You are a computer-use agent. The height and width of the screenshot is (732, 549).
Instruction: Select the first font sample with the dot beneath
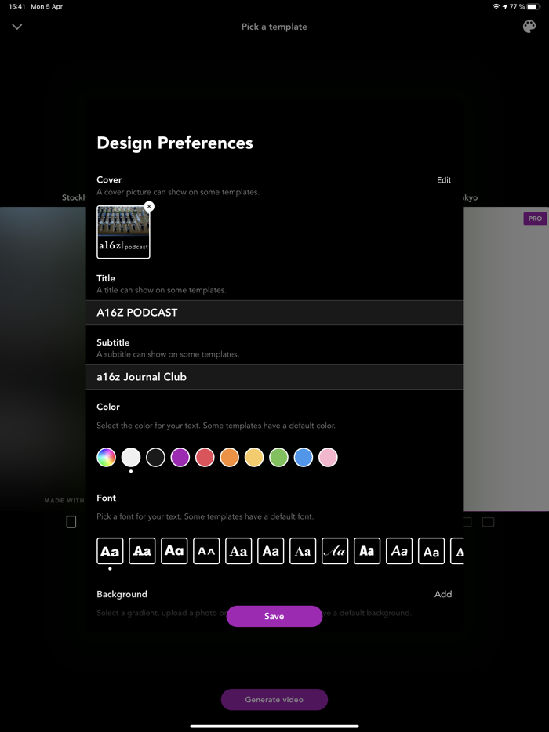click(x=110, y=551)
